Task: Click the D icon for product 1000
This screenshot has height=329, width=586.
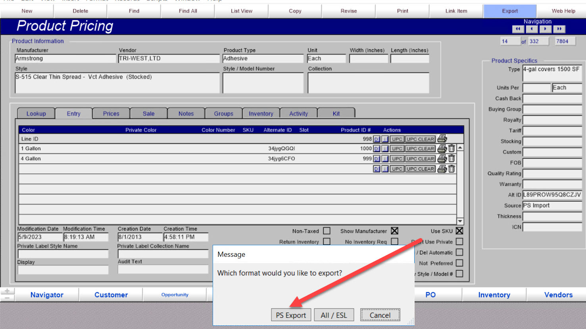Action: [x=377, y=149]
